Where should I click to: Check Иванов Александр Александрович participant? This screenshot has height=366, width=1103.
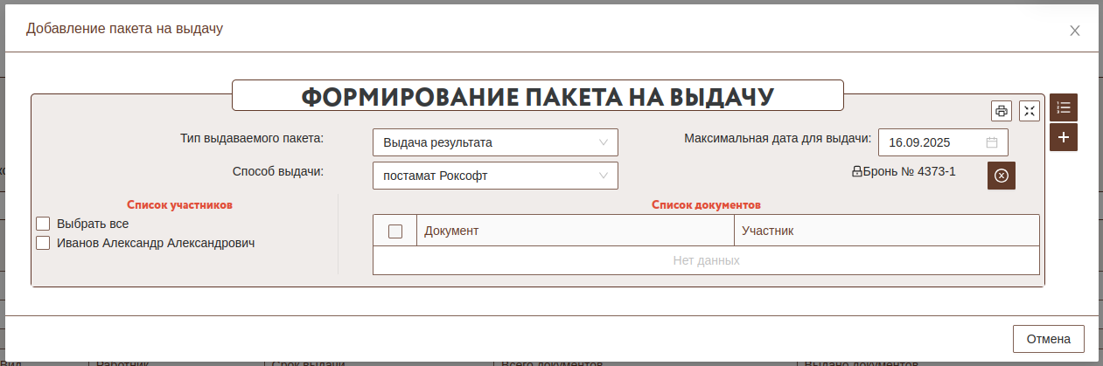coord(43,244)
